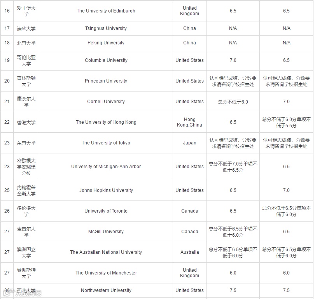Click Chinese name 香港大学
Viewport: 315px width, 299px height.
[x=26, y=123]
